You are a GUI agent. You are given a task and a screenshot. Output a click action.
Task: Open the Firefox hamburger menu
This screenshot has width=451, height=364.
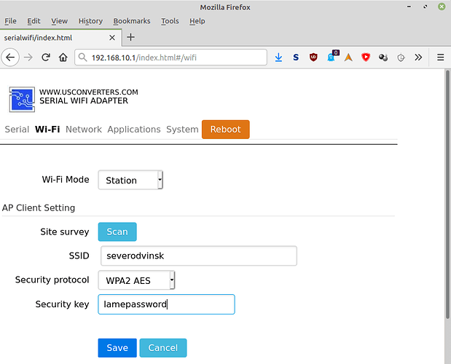(440, 58)
